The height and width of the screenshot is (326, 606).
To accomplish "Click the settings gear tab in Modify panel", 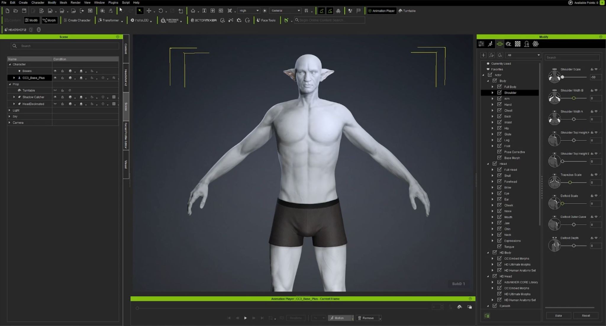I will (x=536, y=44).
